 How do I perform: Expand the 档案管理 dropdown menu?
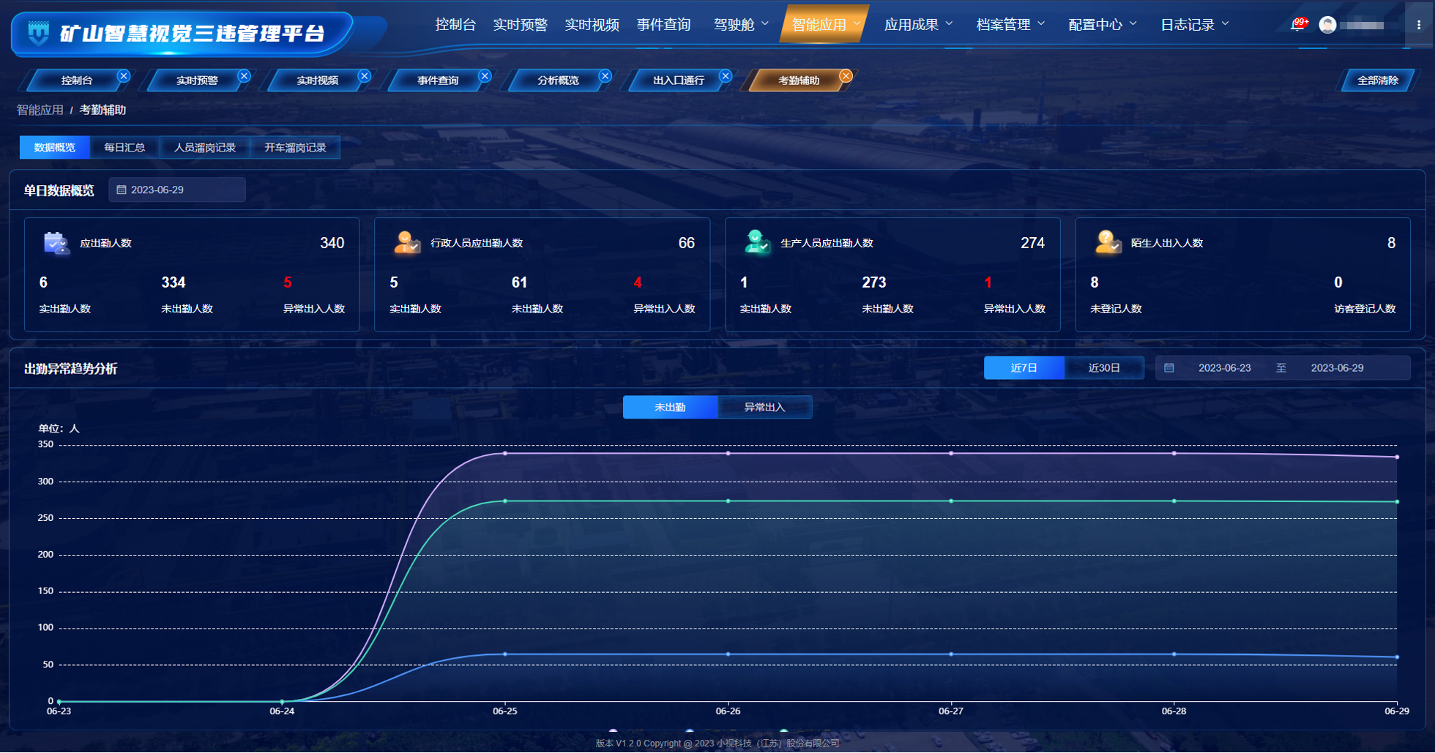pos(1010,25)
